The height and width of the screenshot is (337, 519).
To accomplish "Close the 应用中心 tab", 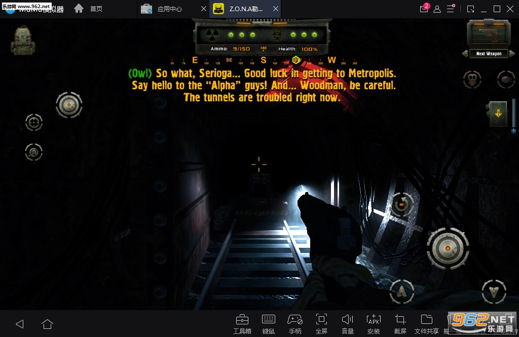I will click(x=204, y=9).
